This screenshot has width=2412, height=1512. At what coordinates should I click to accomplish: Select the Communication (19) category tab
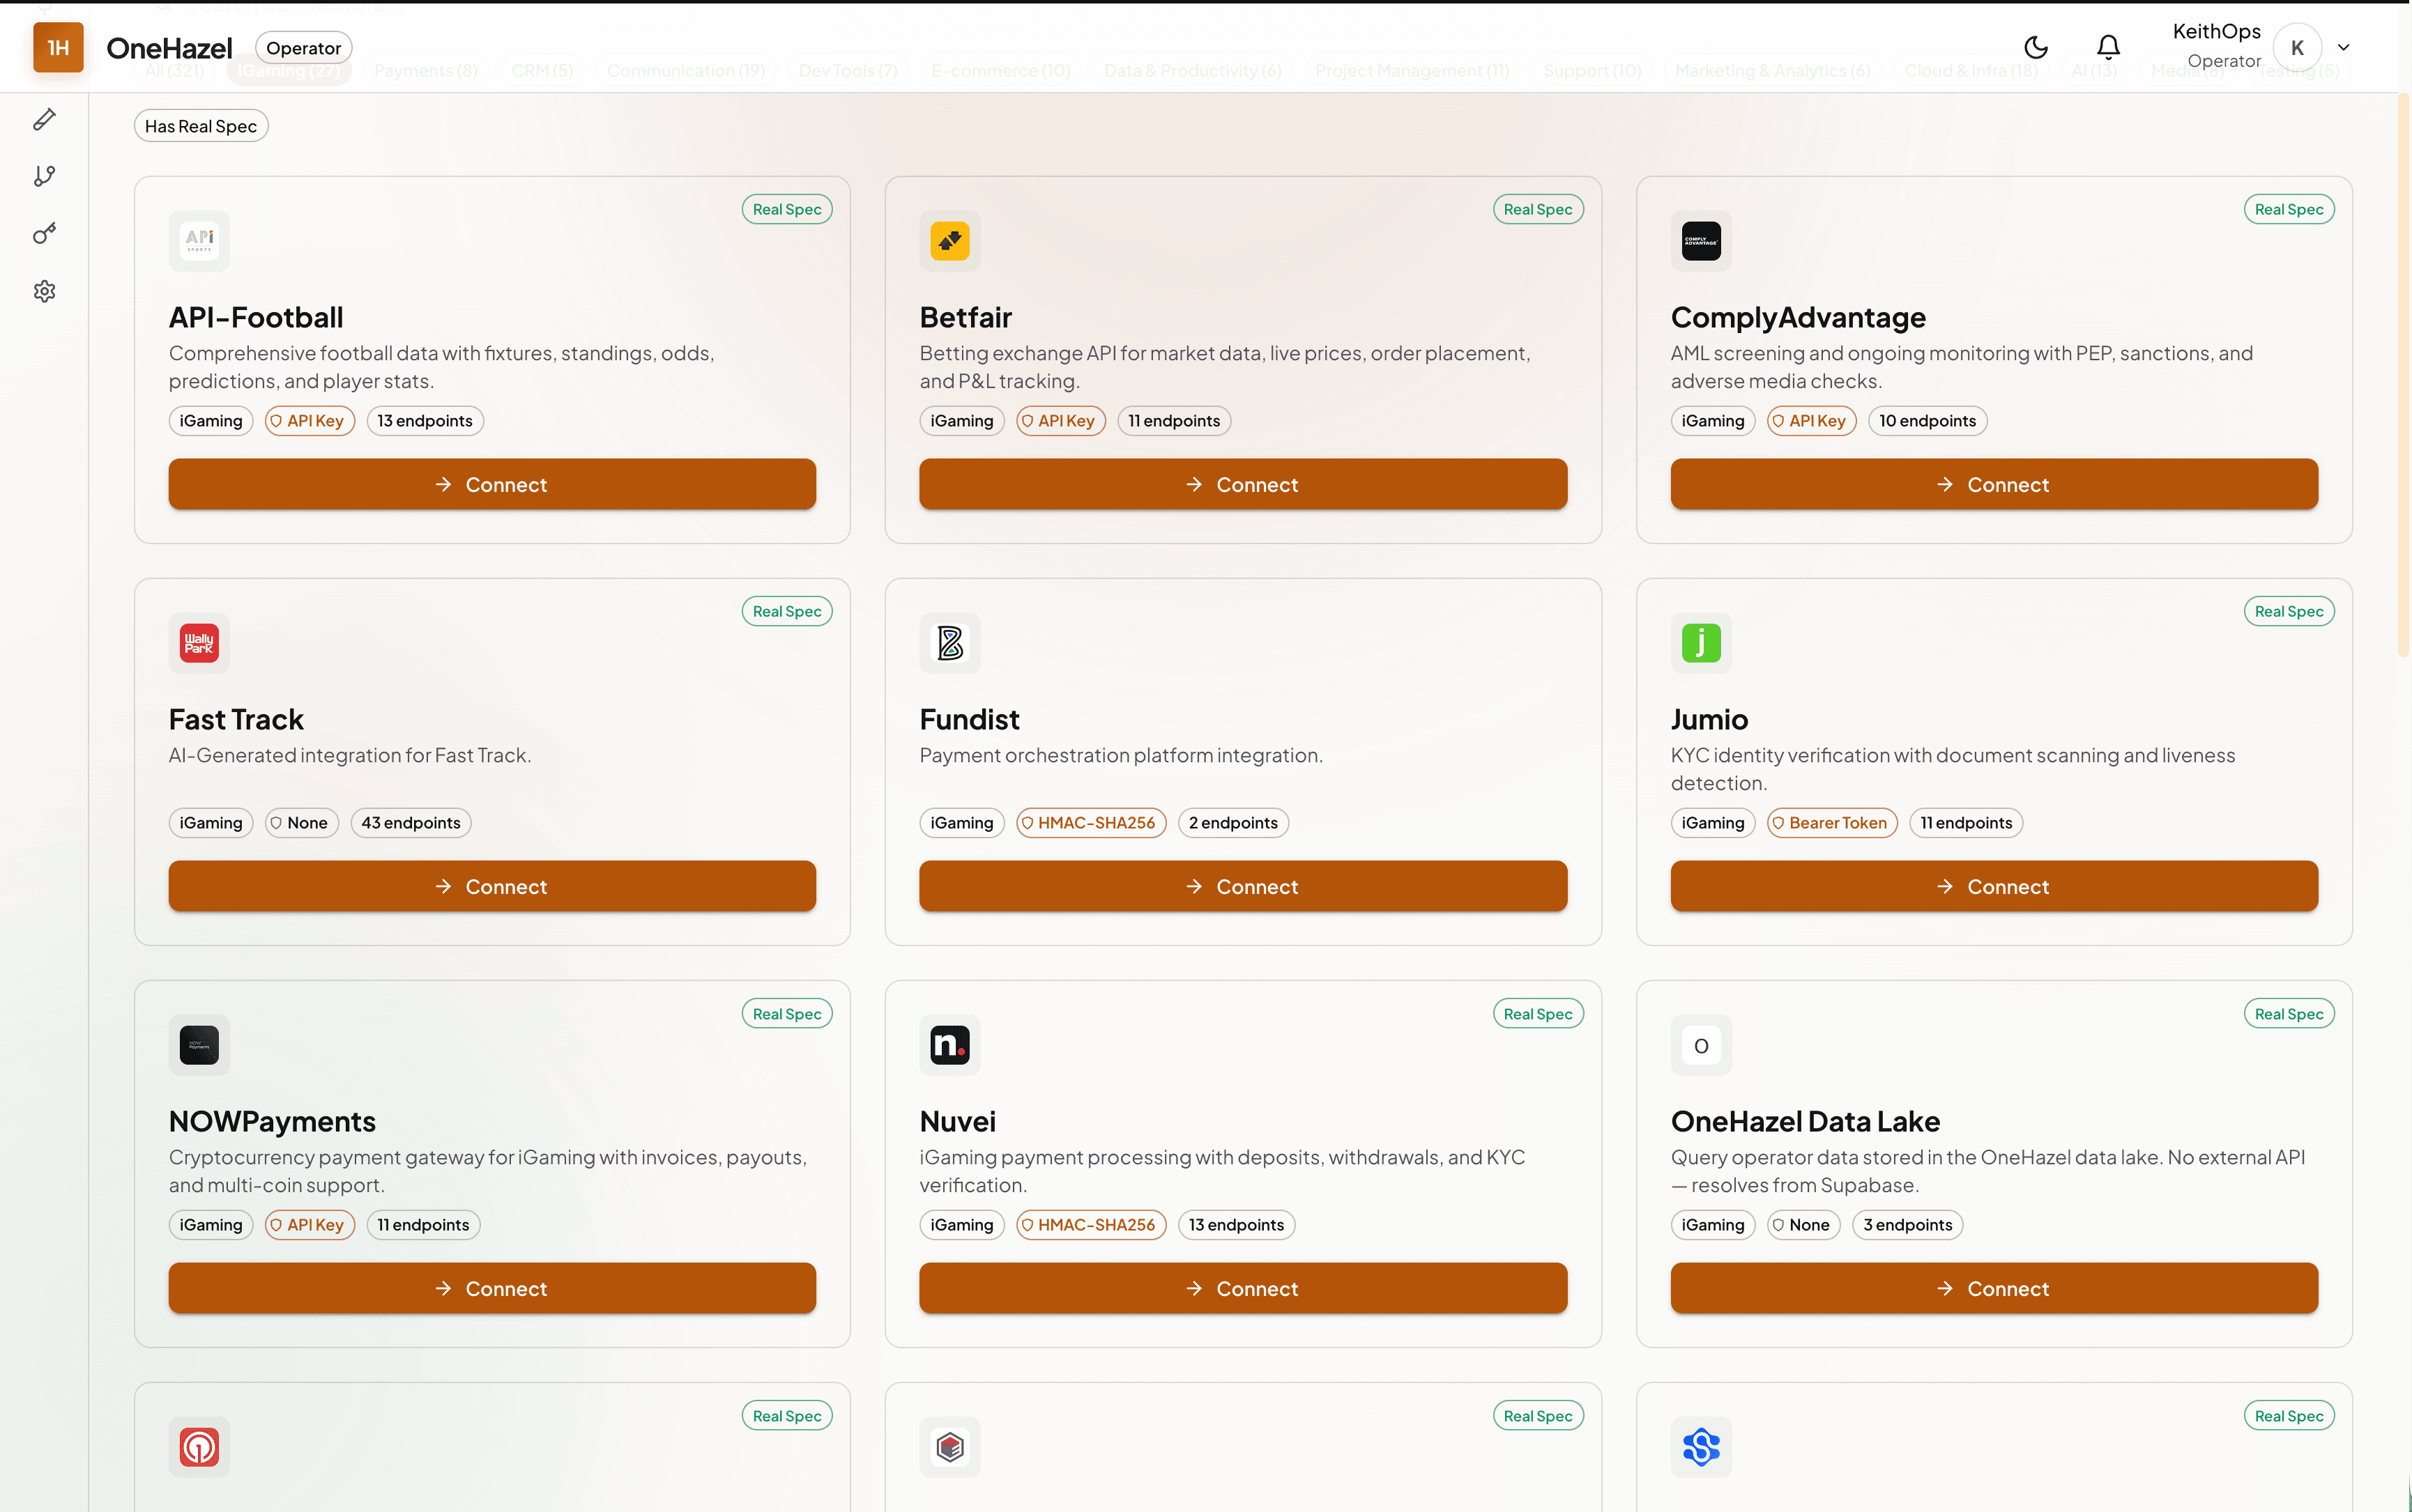tap(685, 71)
